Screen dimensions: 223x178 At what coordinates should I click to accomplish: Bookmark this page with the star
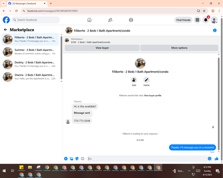click(204, 11)
